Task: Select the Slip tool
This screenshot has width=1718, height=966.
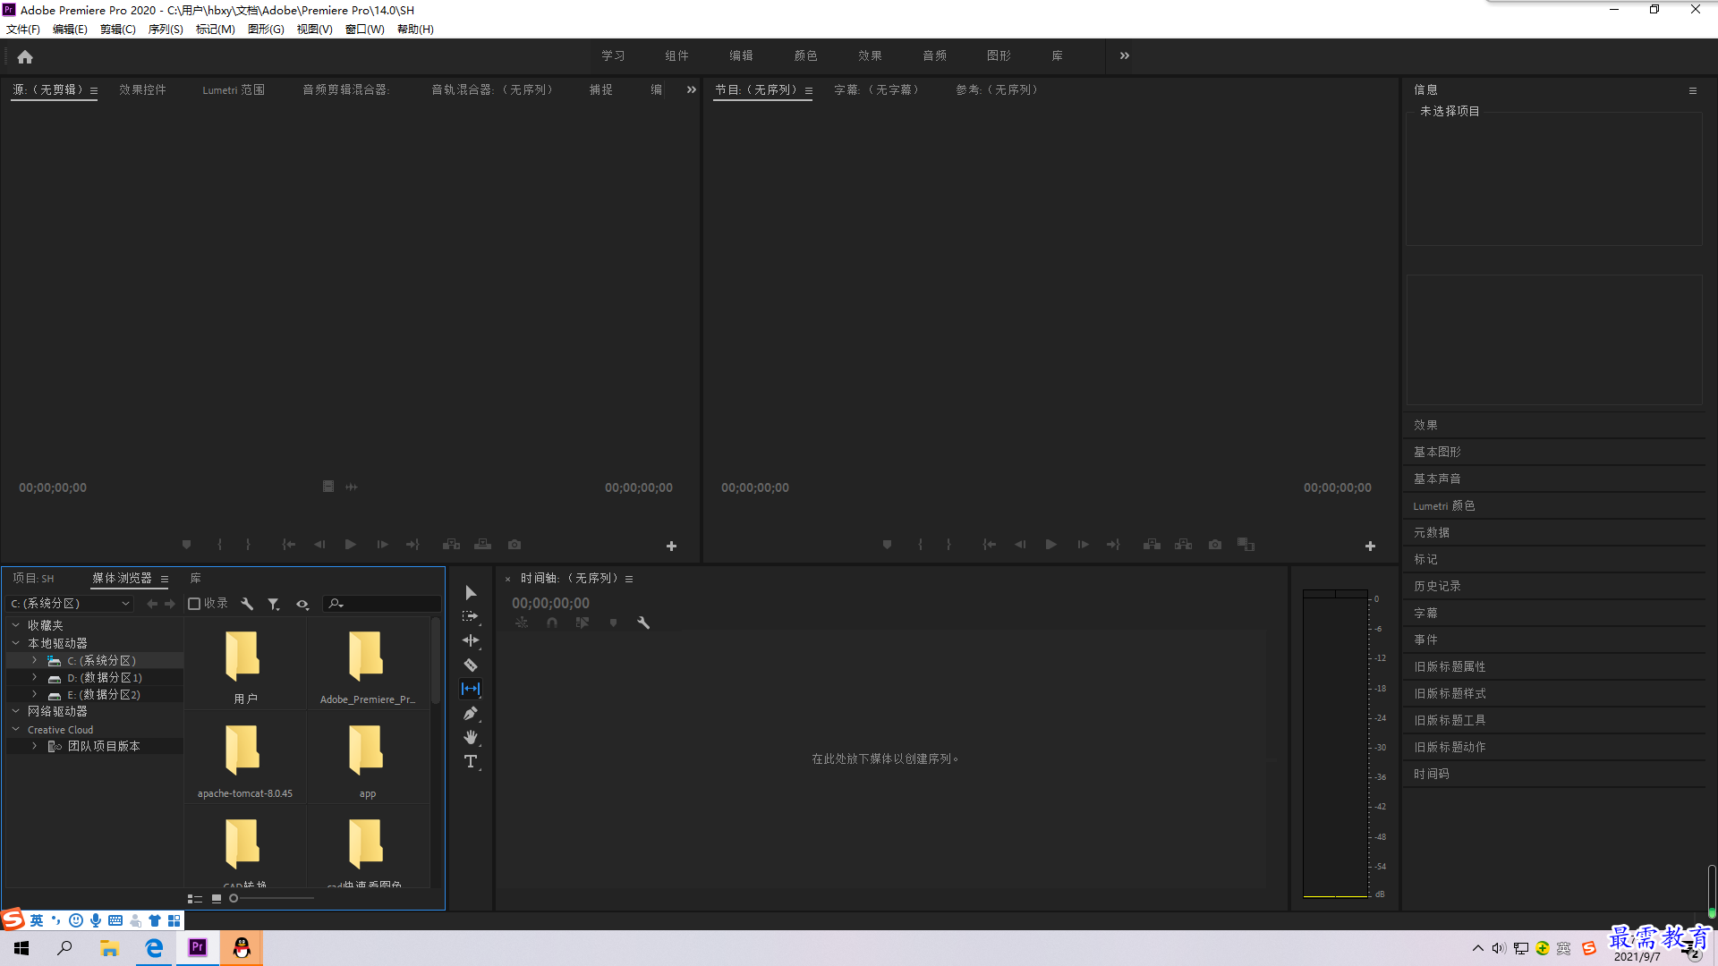Action: (471, 689)
